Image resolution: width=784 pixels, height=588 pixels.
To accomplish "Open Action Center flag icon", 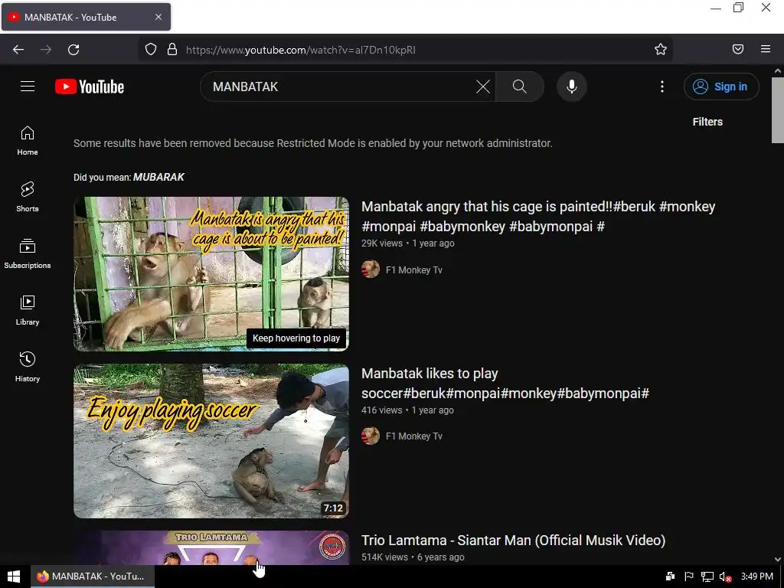I will coord(689,577).
